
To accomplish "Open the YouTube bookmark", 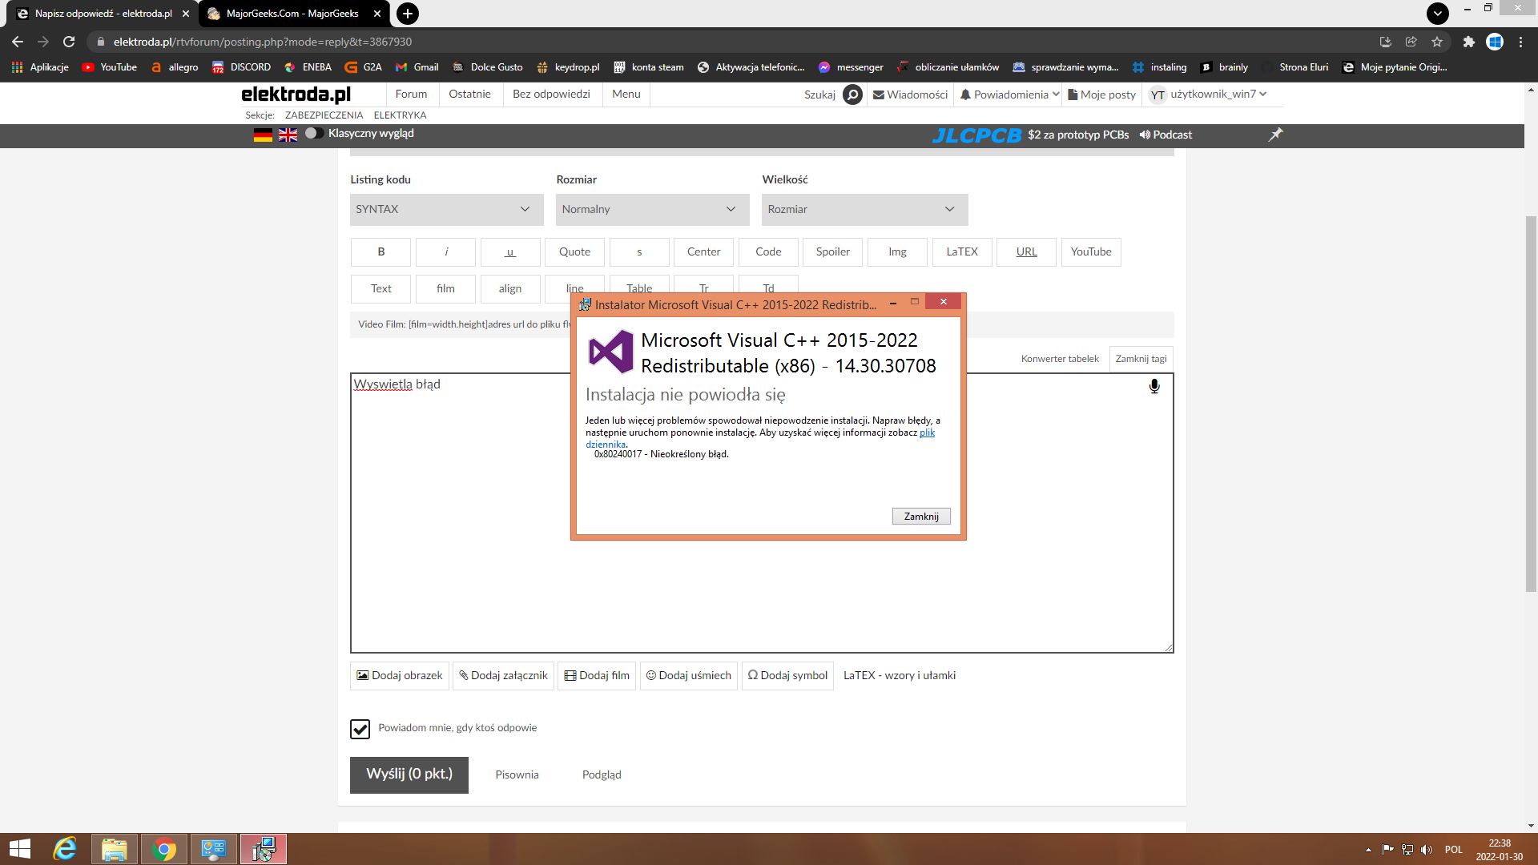I will pyautogui.click(x=110, y=67).
